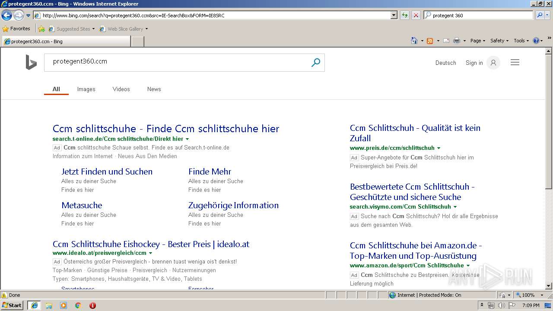Click the Stop loading red X icon
The width and height of the screenshot is (553, 311).
pyautogui.click(x=416, y=15)
